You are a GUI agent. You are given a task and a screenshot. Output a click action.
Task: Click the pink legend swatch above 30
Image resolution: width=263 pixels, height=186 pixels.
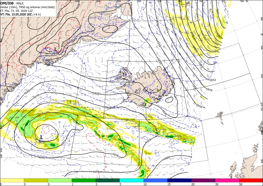227,180
